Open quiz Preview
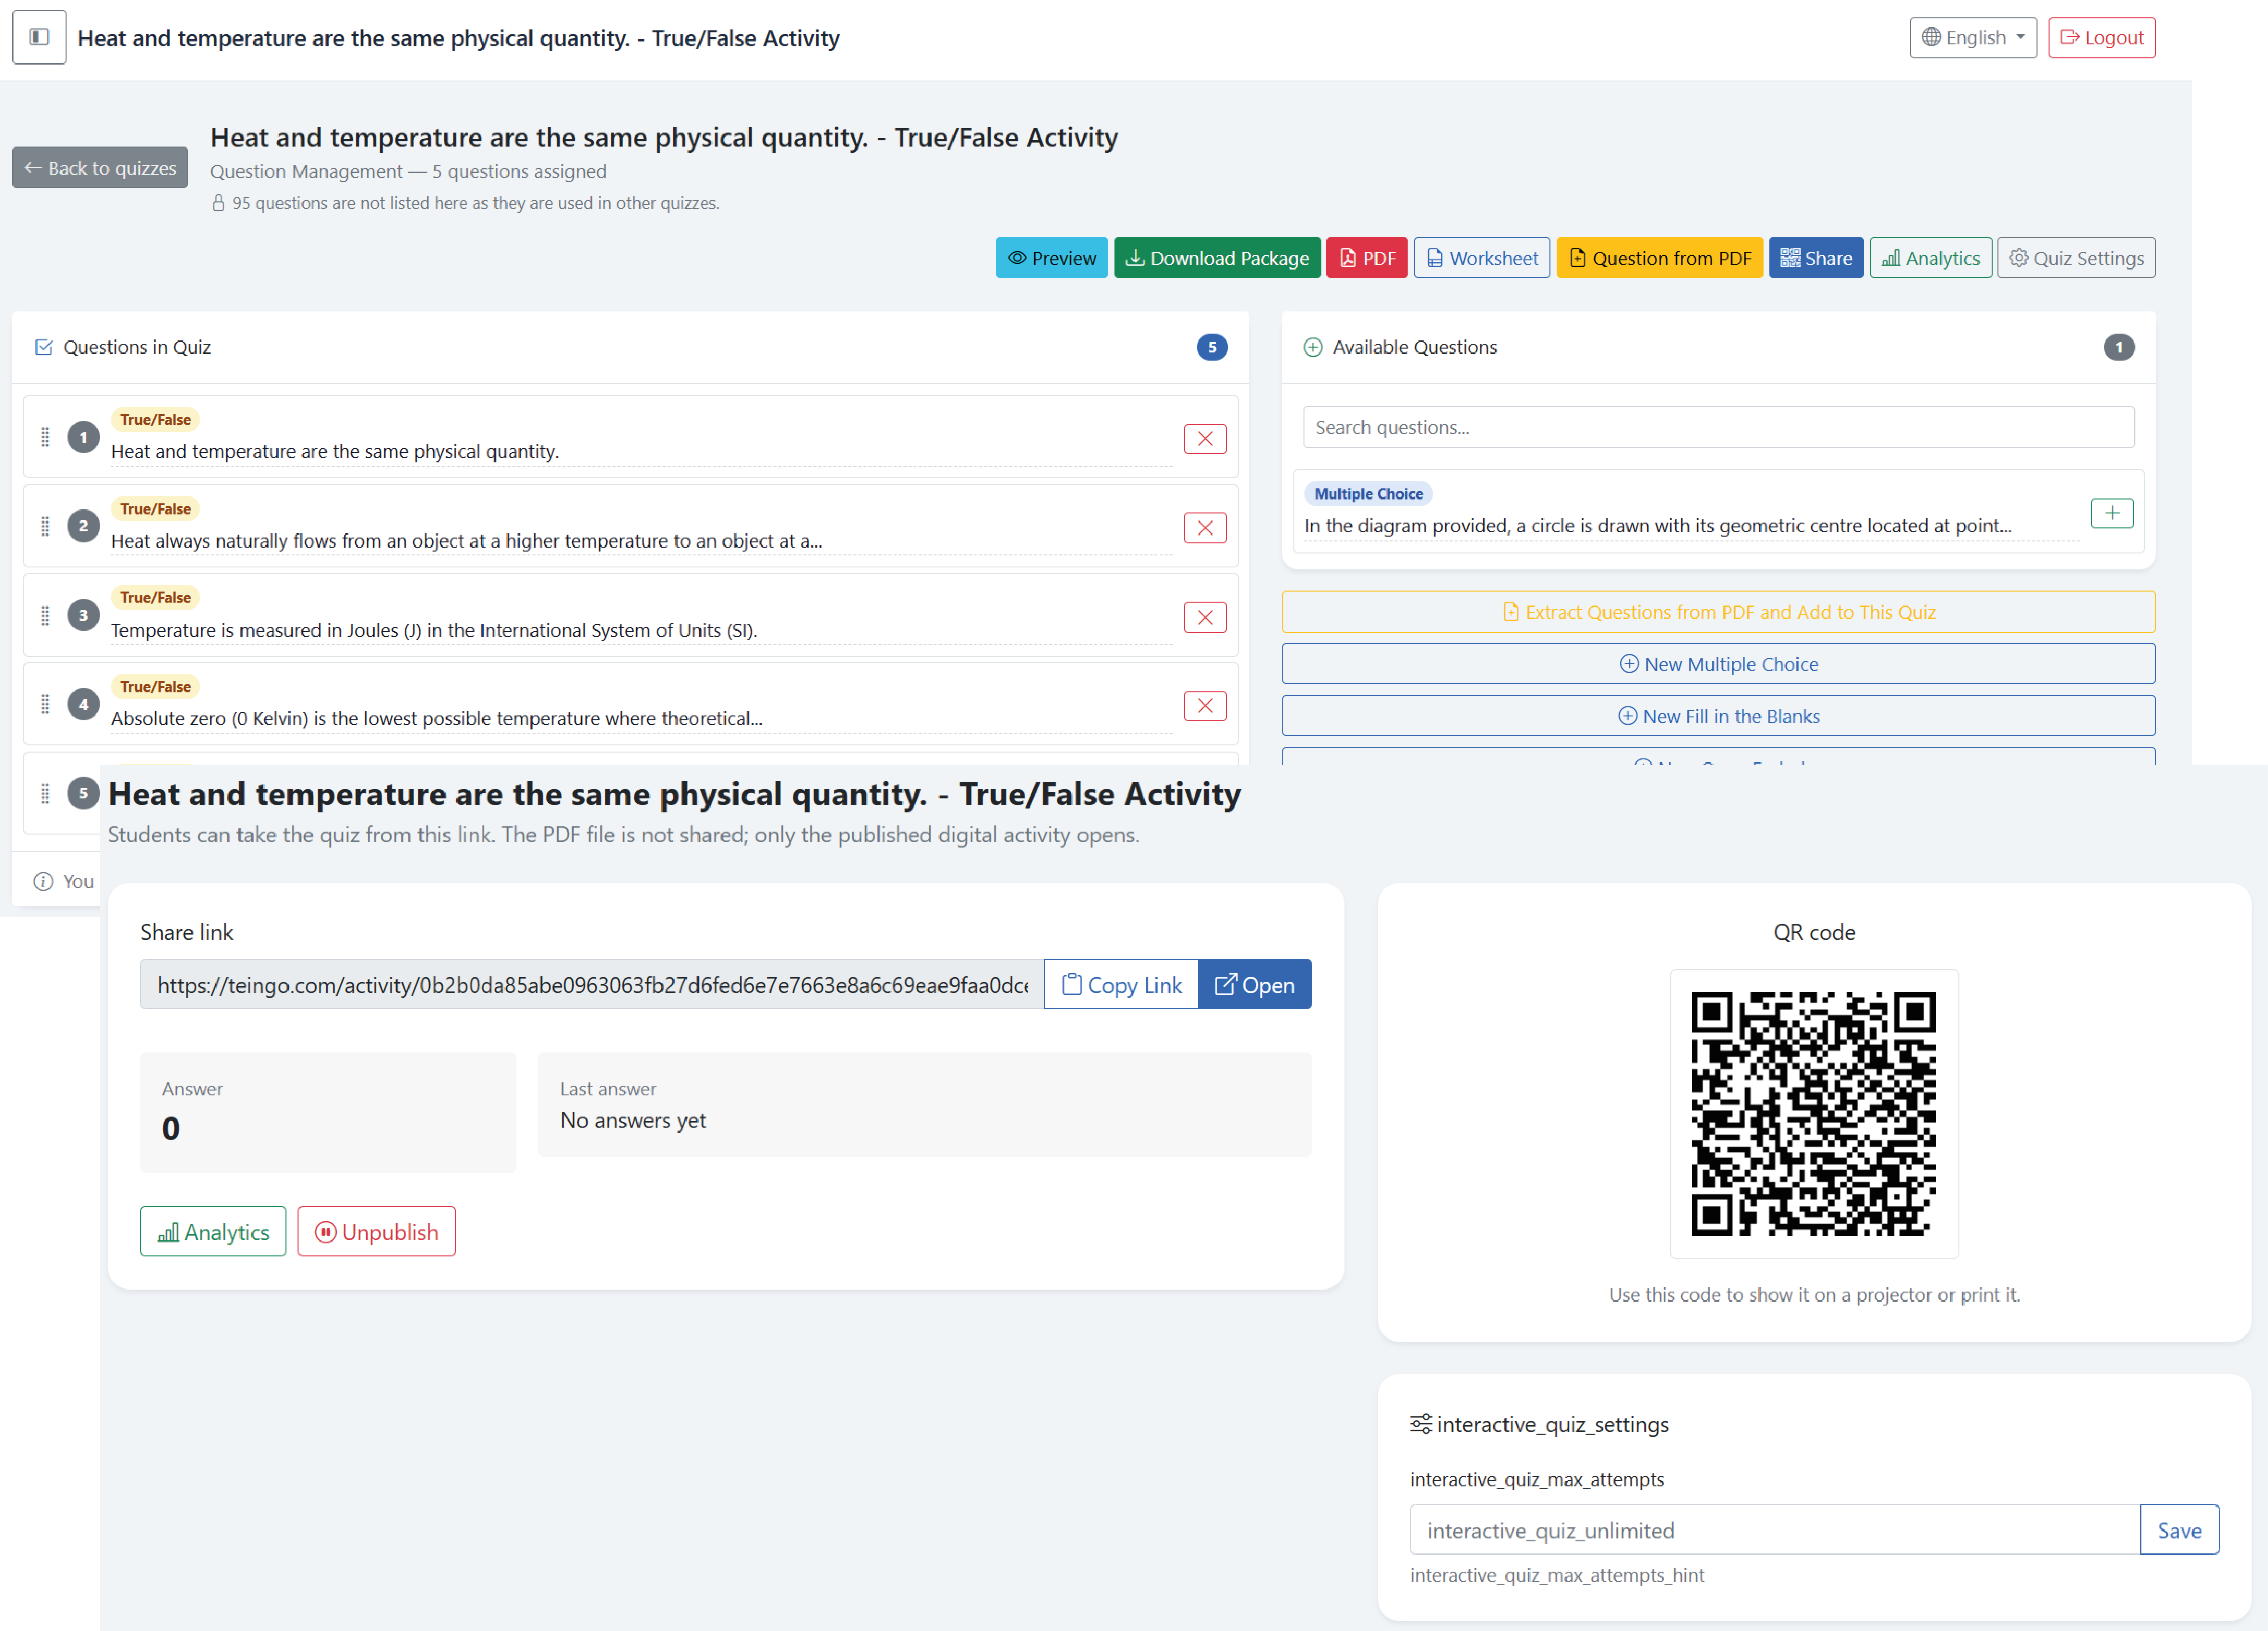The width and height of the screenshot is (2268, 1631). pyautogui.click(x=1051, y=258)
